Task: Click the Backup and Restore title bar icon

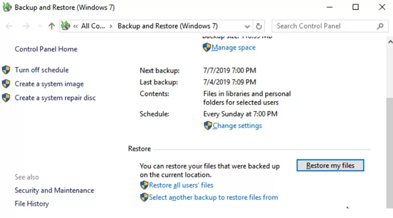Action: [x=7, y=7]
